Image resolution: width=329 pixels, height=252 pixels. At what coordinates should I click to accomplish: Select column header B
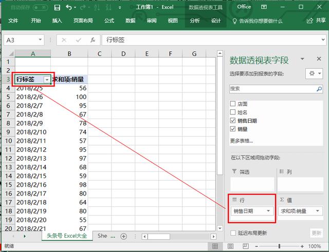click(69, 53)
